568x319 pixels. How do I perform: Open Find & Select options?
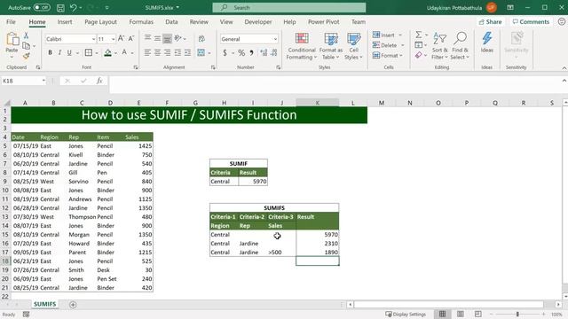point(460,46)
